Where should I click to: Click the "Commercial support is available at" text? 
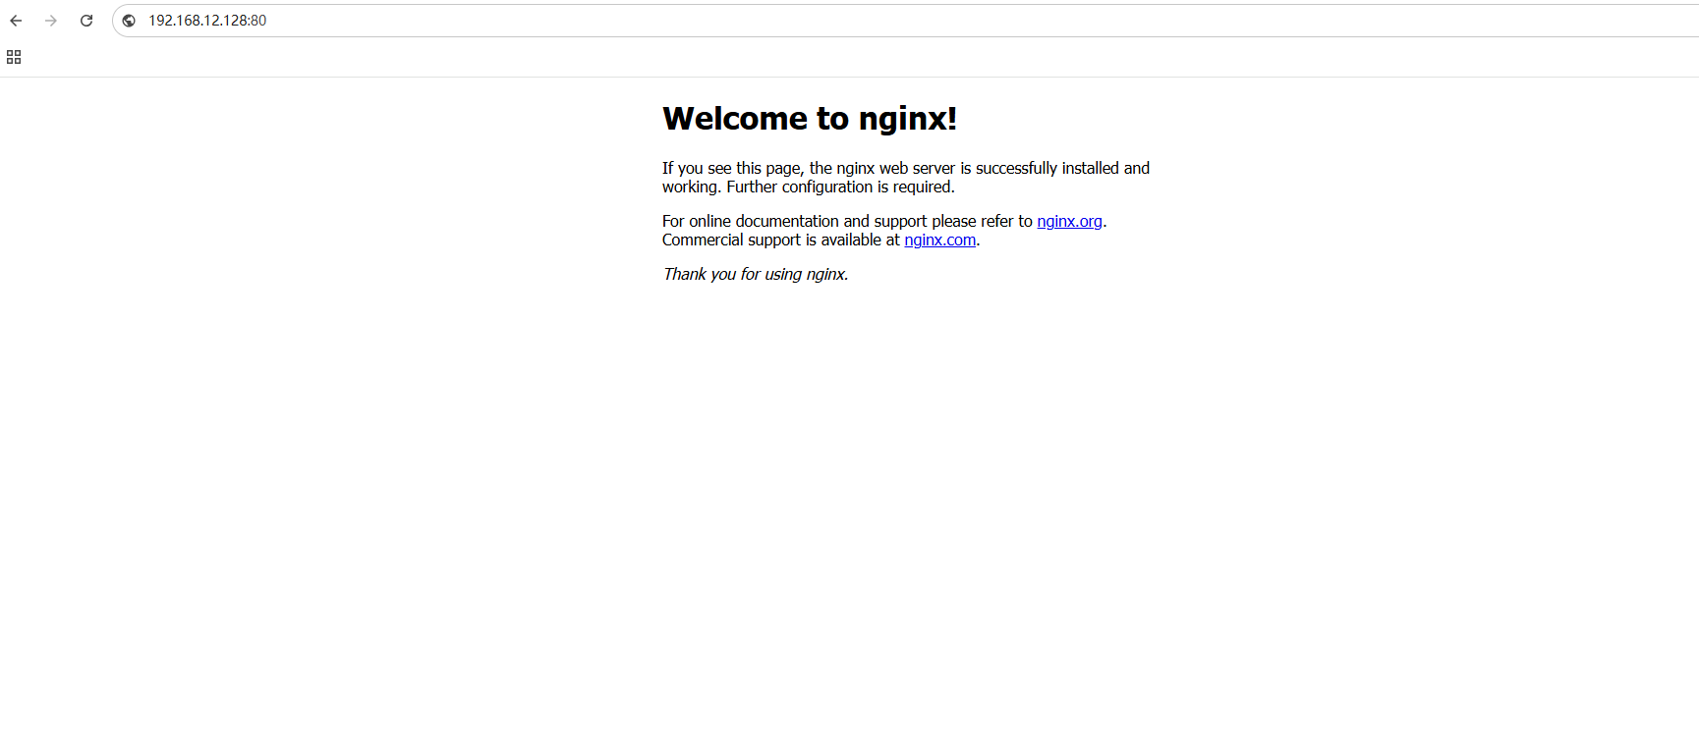(781, 240)
